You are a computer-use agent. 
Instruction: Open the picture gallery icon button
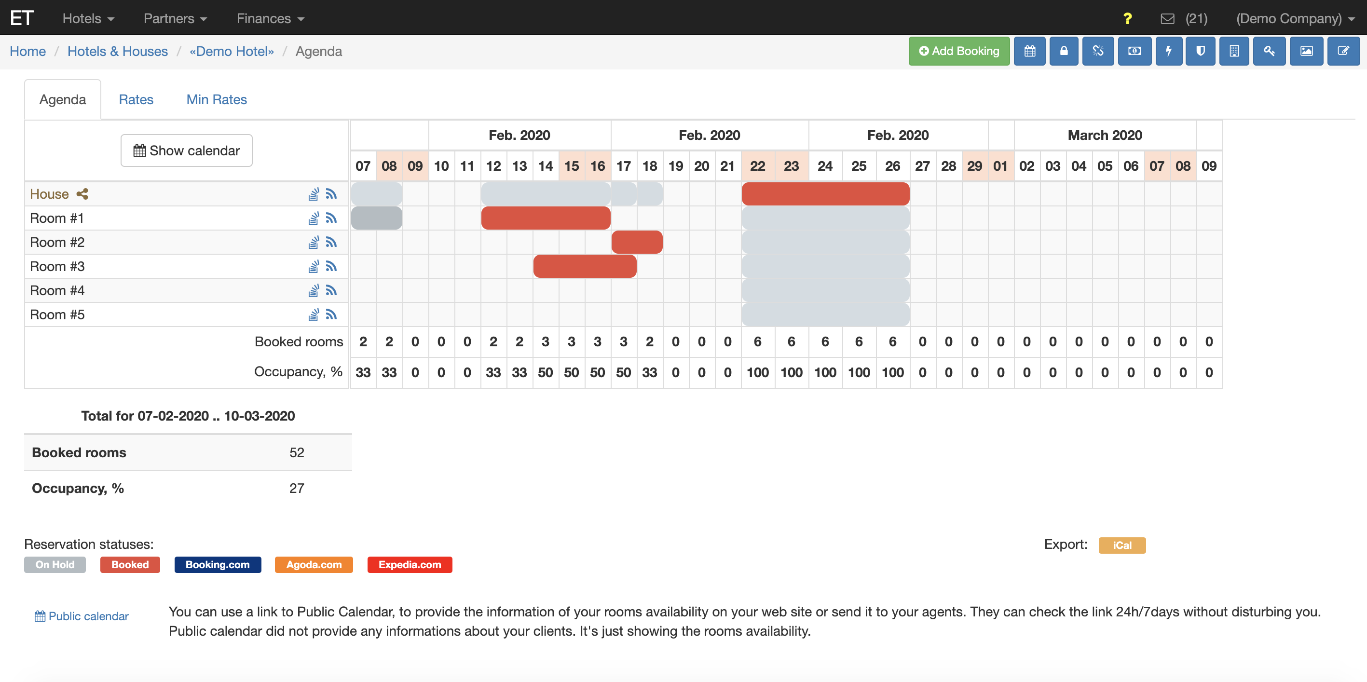point(1306,51)
